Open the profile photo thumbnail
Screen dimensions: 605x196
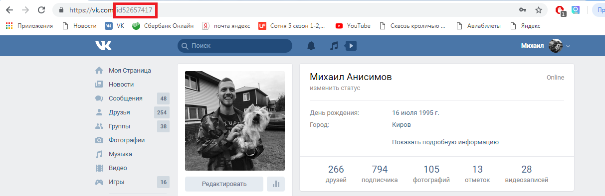[x=235, y=121]
